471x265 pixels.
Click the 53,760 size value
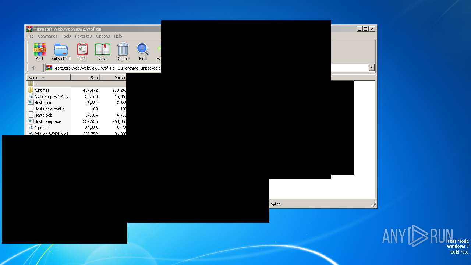tap(91, 96)
